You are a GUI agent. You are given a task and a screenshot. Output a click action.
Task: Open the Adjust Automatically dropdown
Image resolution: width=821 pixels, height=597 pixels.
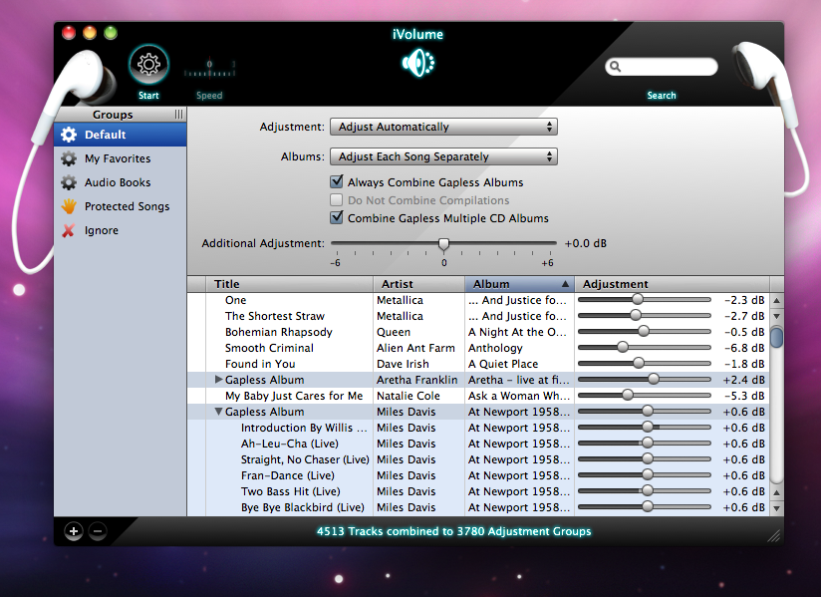pyautogui.click(x=443, y=128)
